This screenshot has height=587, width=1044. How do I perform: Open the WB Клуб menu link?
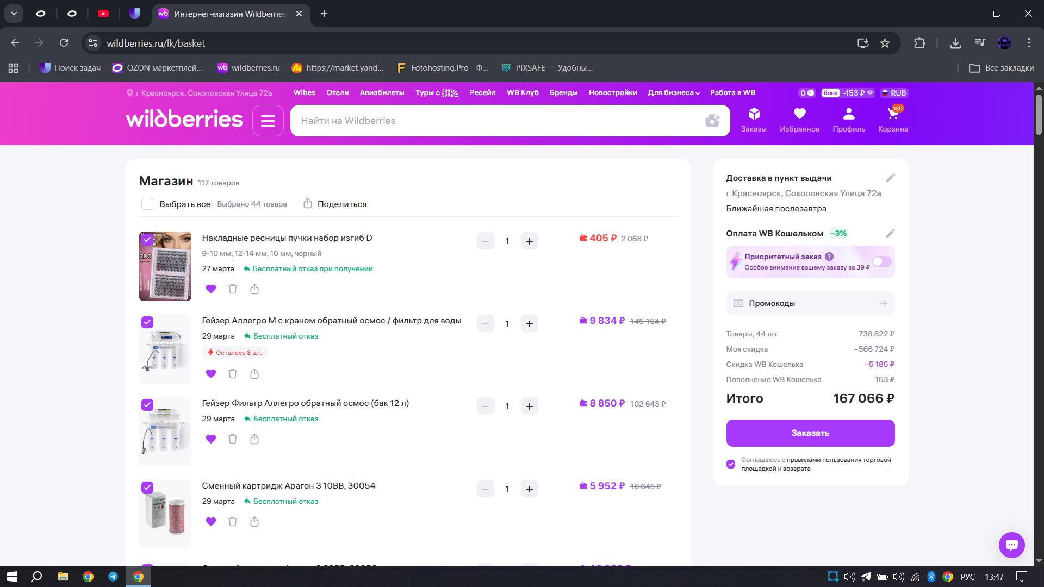click(x=523, y=93)
